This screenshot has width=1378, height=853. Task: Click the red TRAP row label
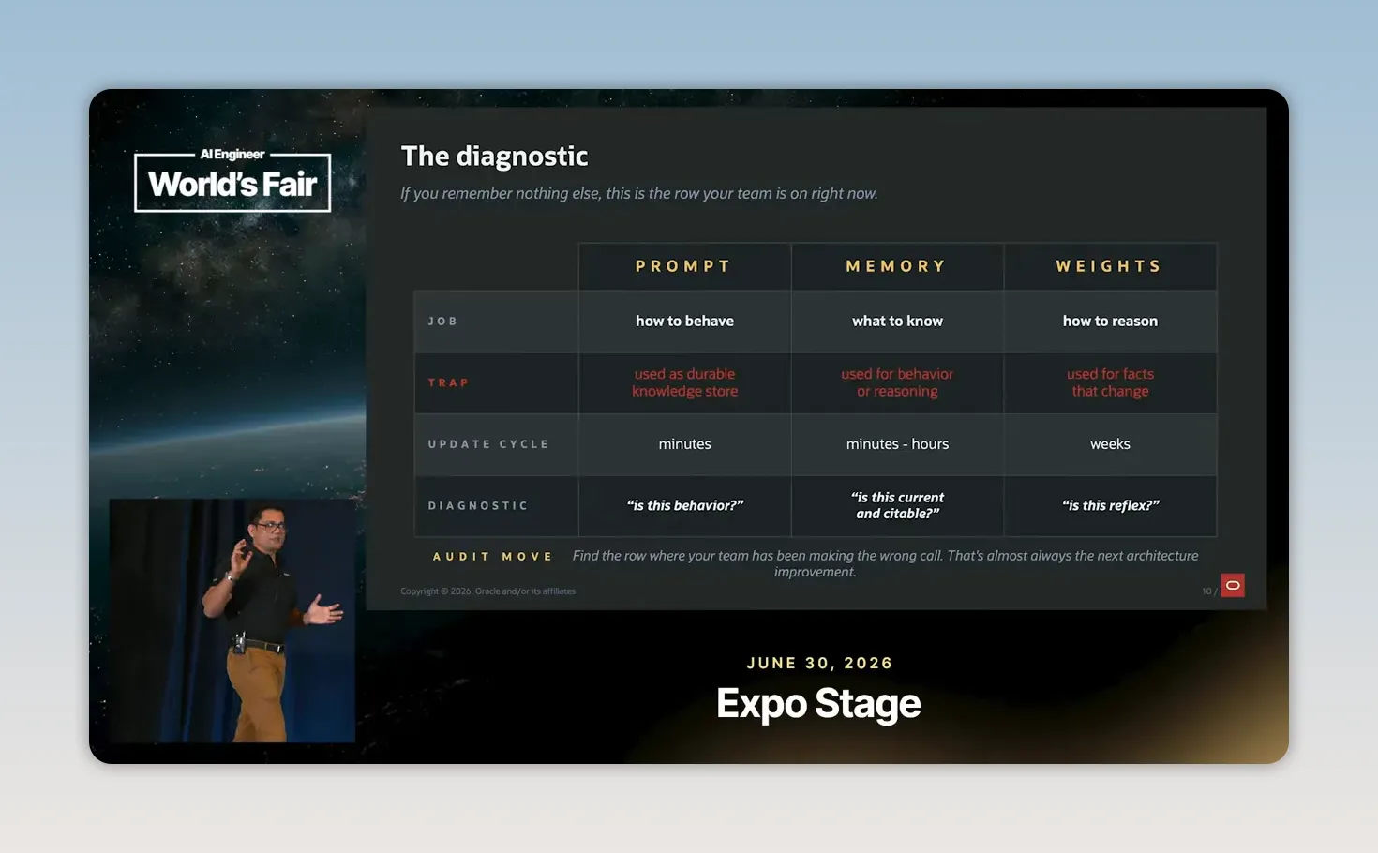(448, 382)
